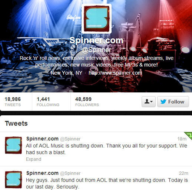The height and width of the screenshot is (190, 192).
Task: Open the 18m timestamp of first tweet
Action: tap(182, 139)
